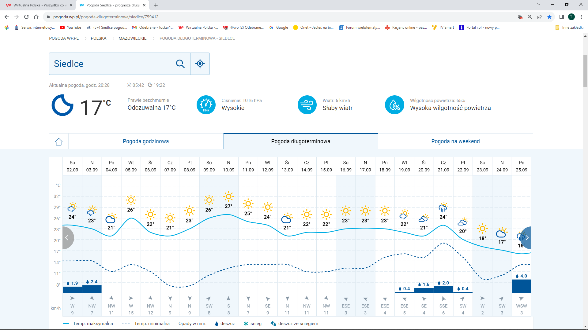
Task: Click the POGODA WP.PL breadcrumb link
Action: coord(64,38)
